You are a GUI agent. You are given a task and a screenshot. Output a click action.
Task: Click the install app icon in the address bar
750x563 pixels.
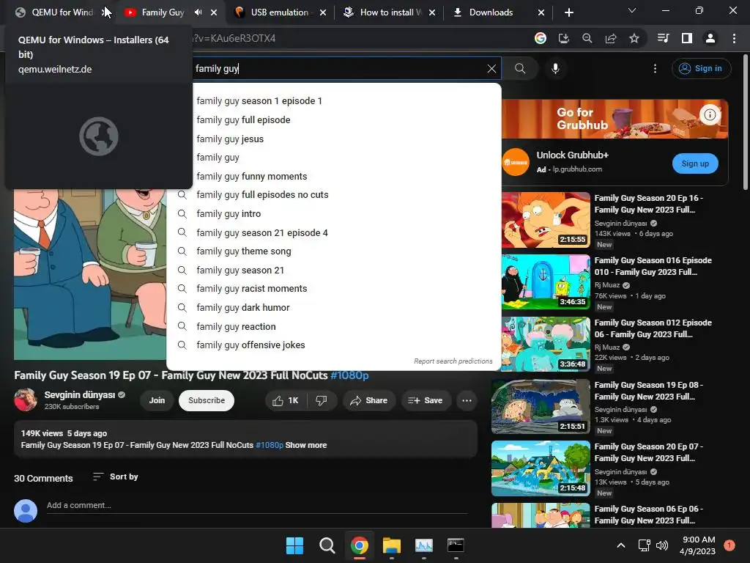pyautogui.click(x=564, y=38)
